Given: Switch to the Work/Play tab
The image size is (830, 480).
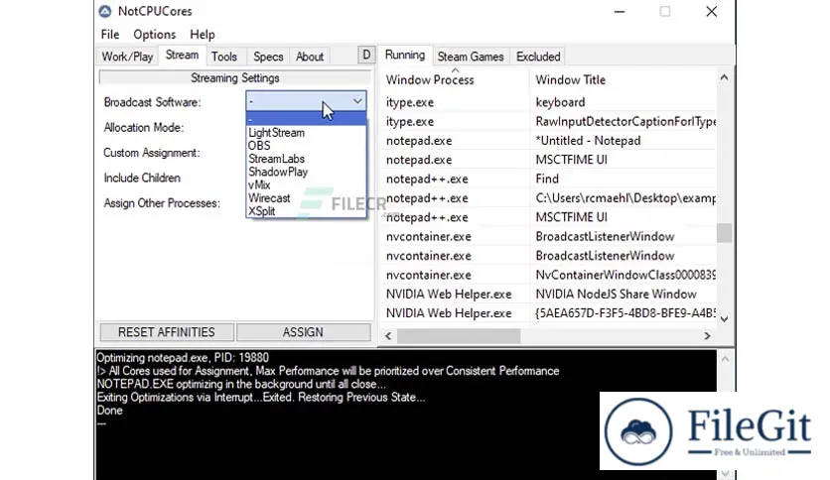Looking at the screenshot, I should coord(127,57).
